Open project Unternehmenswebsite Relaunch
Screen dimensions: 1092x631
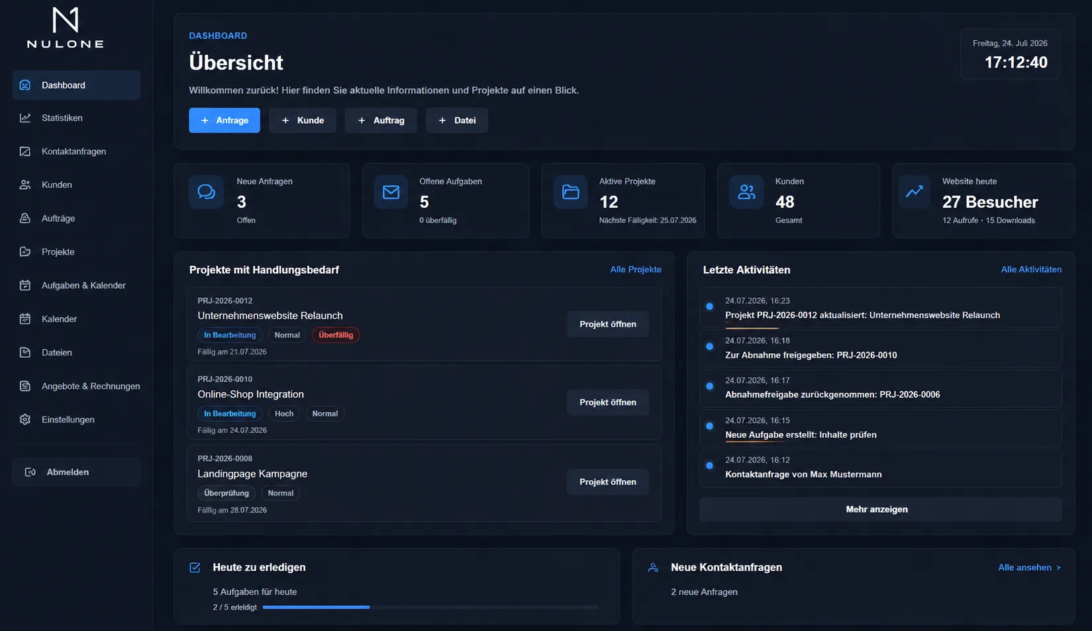pyautogui.click(x=608, y=324)
